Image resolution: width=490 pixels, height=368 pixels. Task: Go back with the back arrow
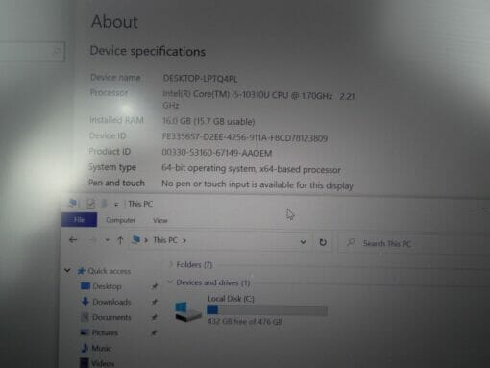(x=73, y=240)
